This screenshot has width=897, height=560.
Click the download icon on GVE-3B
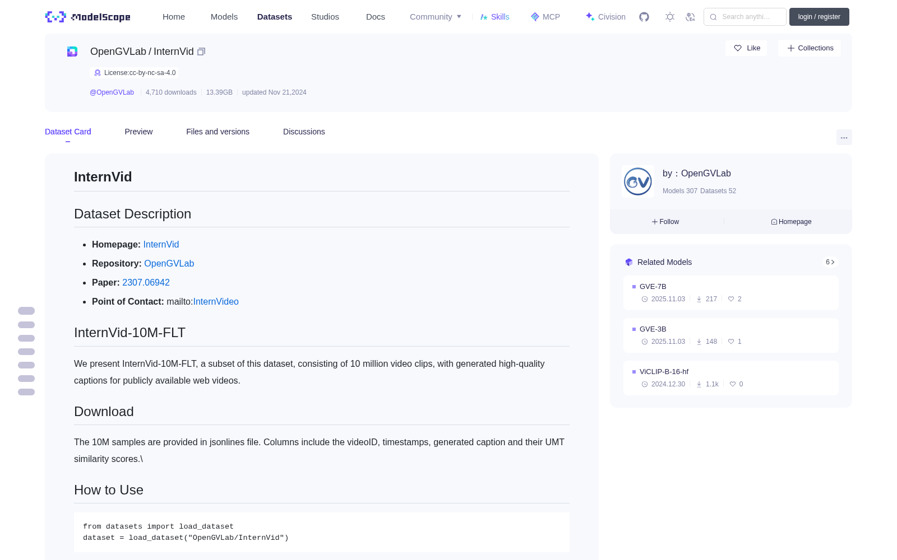pos(699,342)
